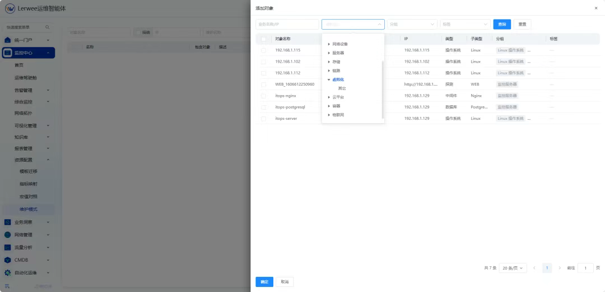Viewport: 605px width, 292px height.
Task: Check the select-all checkbox in the table header
Action: pos(263,39)
